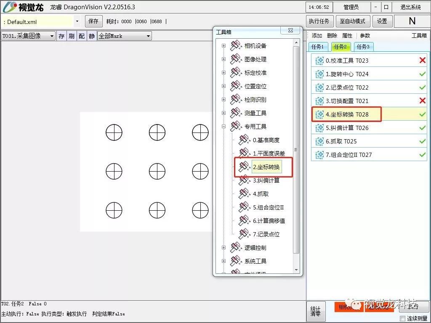The image size is (431, 323).
Task: Toggle the 静 button in image toolbar
Action: point(92,36)
